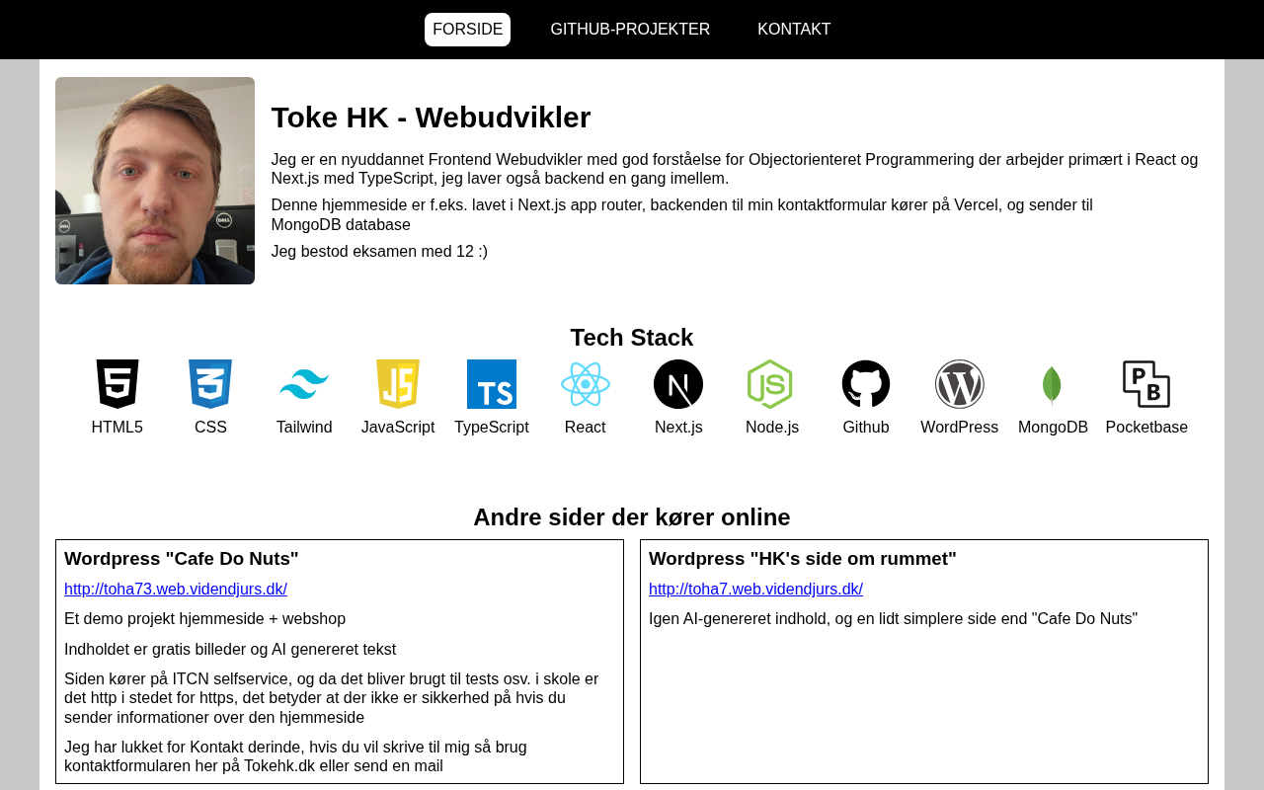Click paragraph starting Denne hjemmeside er f.eks.
1264x790 pixels.
(x=682, y=215)
